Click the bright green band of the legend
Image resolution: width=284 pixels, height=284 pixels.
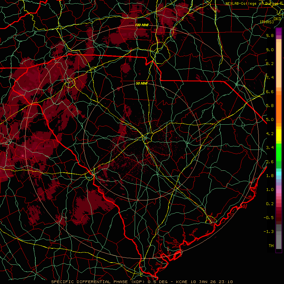(x=279, y=152)
